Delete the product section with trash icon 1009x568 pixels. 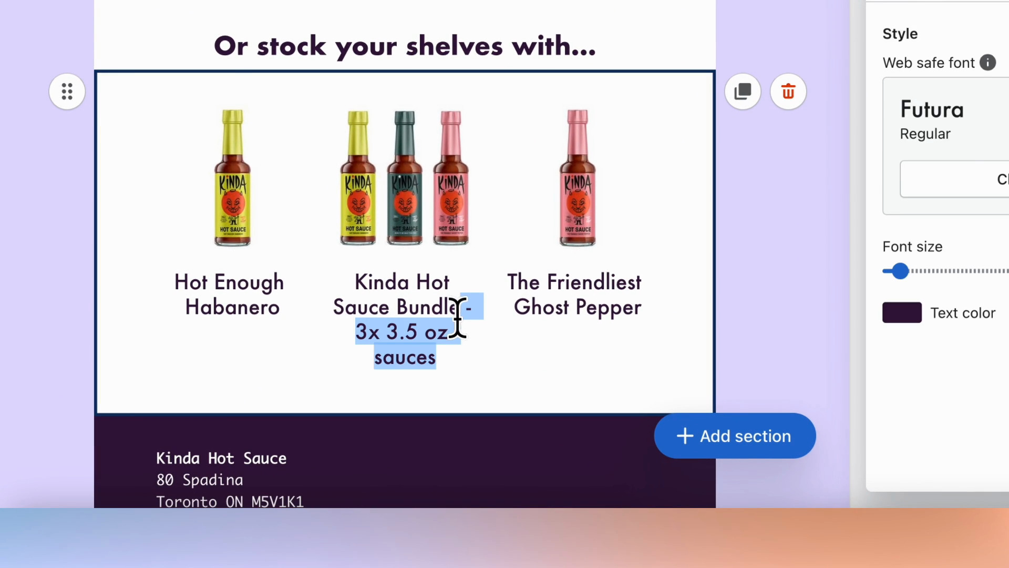(x=788, y=92)
